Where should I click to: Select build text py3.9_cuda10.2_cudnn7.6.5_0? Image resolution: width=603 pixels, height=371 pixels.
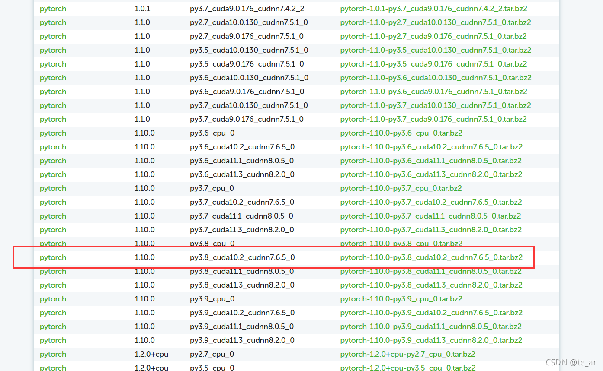(242, 313)
